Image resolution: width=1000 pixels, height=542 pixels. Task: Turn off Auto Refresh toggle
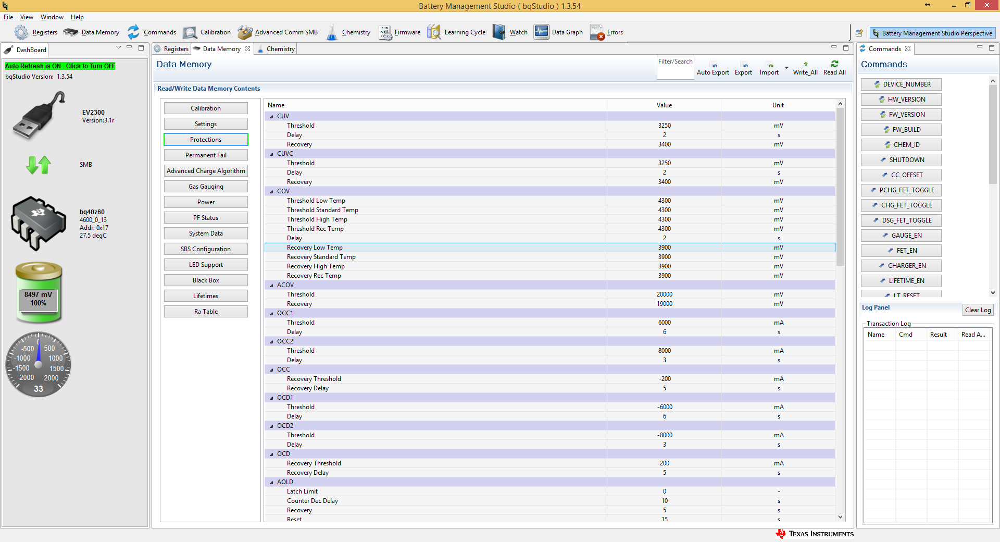pos(60,66)
